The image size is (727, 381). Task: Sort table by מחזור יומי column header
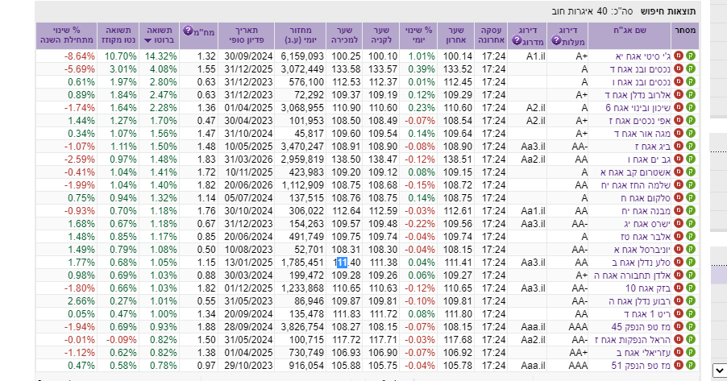(300, 35)
